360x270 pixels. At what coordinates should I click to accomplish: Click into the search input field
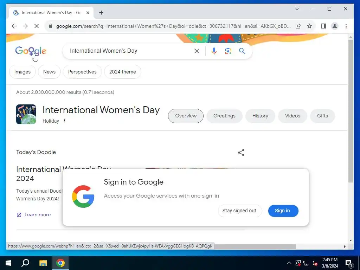pyautogui.click(x=130, y=51)
